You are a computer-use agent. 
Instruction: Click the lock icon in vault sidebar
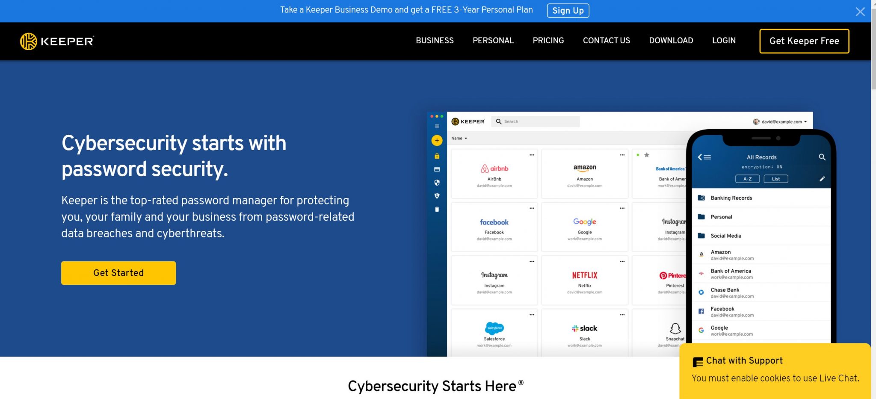(437, 156)
